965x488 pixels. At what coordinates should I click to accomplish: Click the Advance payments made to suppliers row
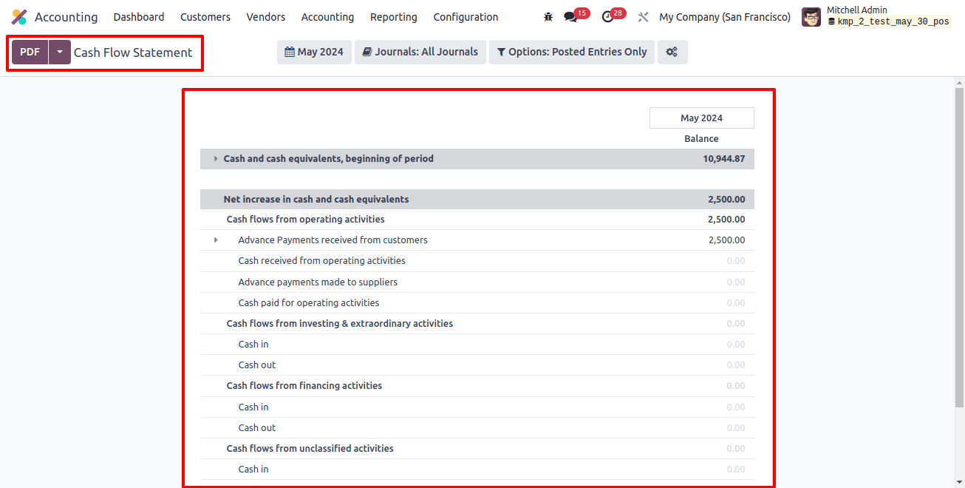[x=477, y=282]
